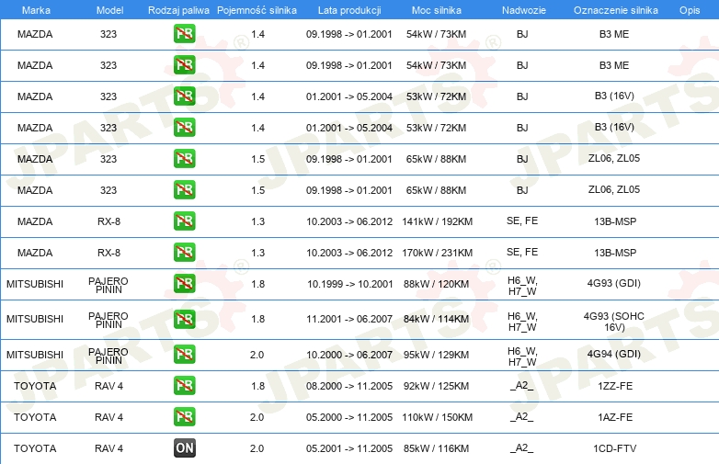Select the 170kW / 231KM power cell

[x=437, y=253]
